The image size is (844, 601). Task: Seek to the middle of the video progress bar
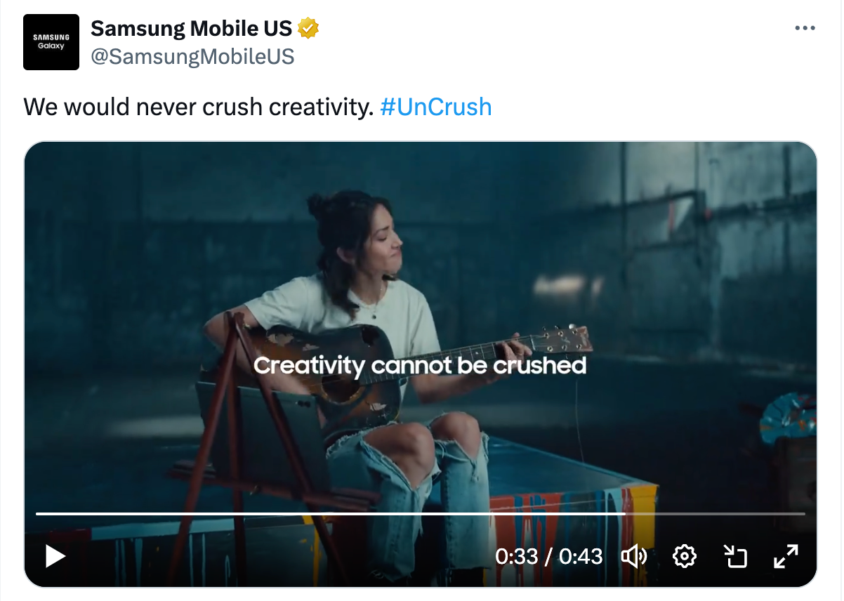pos(421,514)
